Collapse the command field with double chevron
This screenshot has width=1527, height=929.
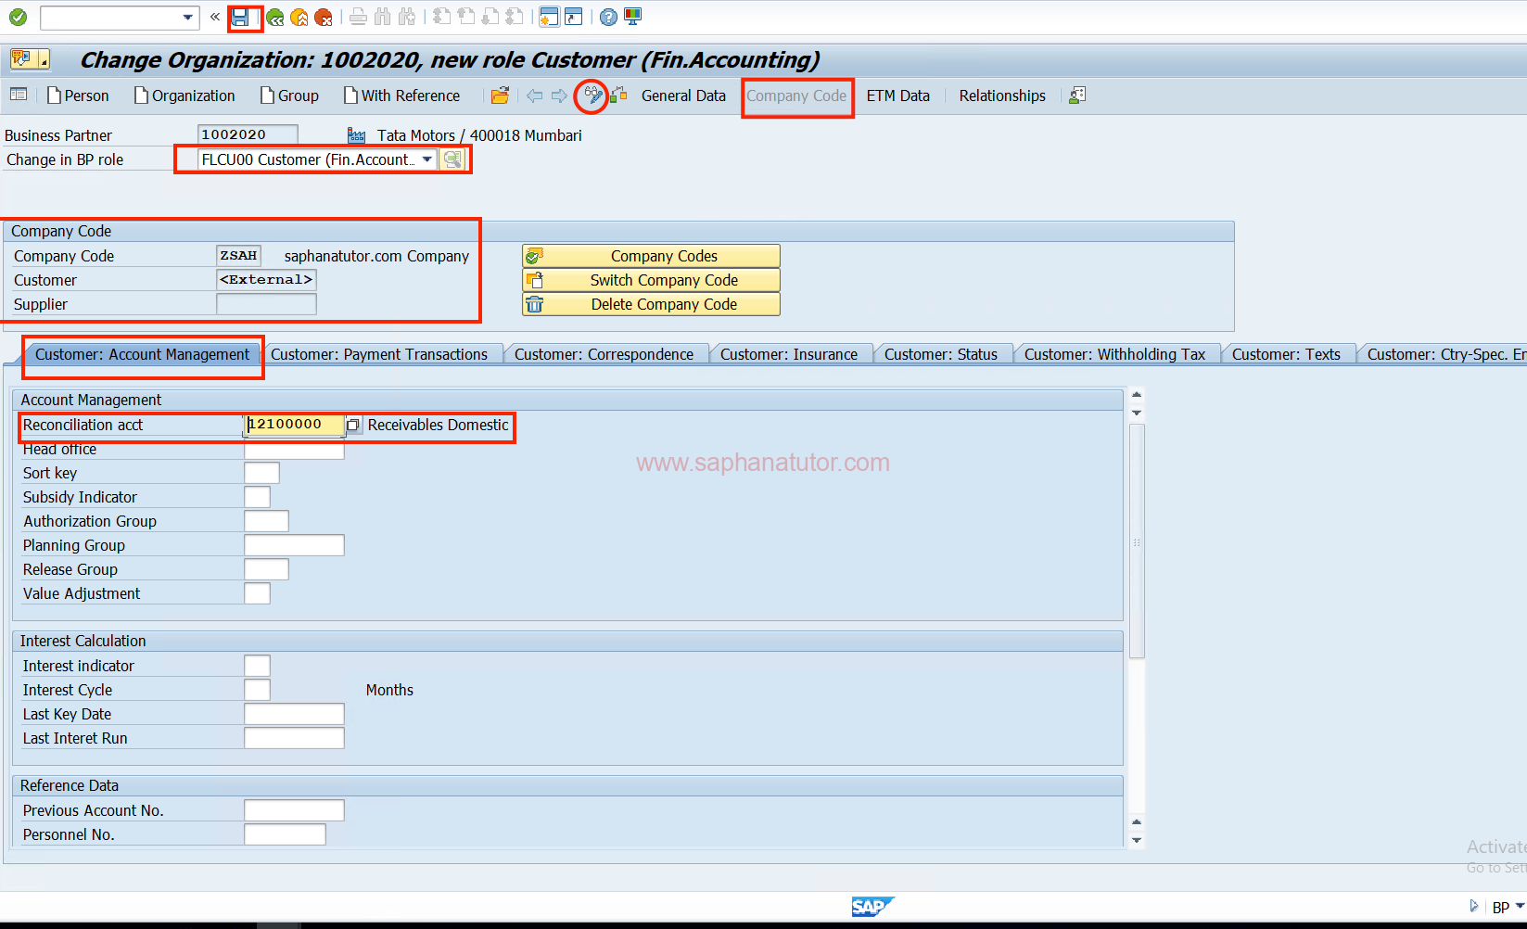(x=215, y=17)
